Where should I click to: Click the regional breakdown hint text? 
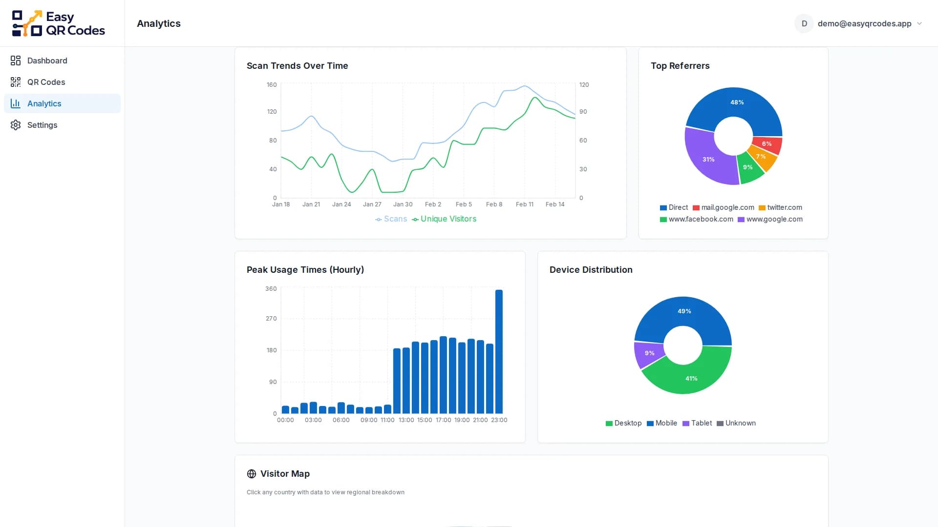point(325,492)
